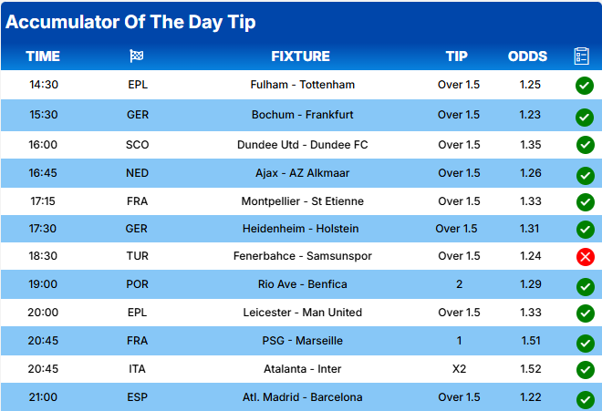
Task: Open the Dundee Utd - Dundee FC fixture
Action: (303, 144)
